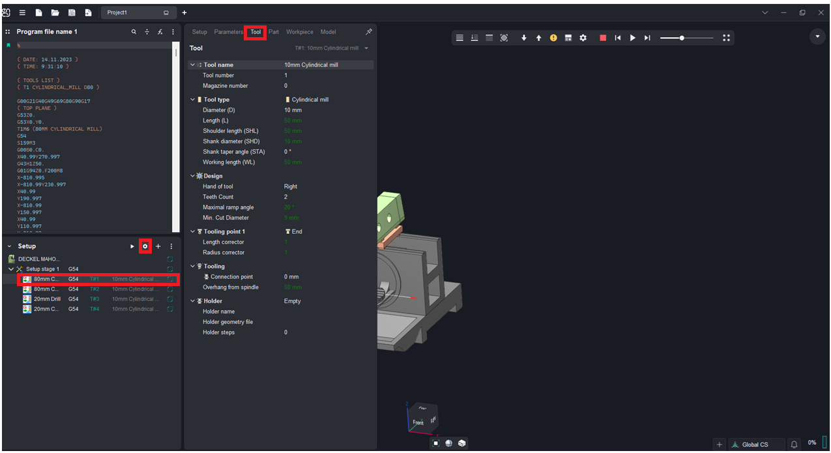Screen dimensions: 831x453
Task: Click the open folder icon in top toolbar
Action: point(55,12)
